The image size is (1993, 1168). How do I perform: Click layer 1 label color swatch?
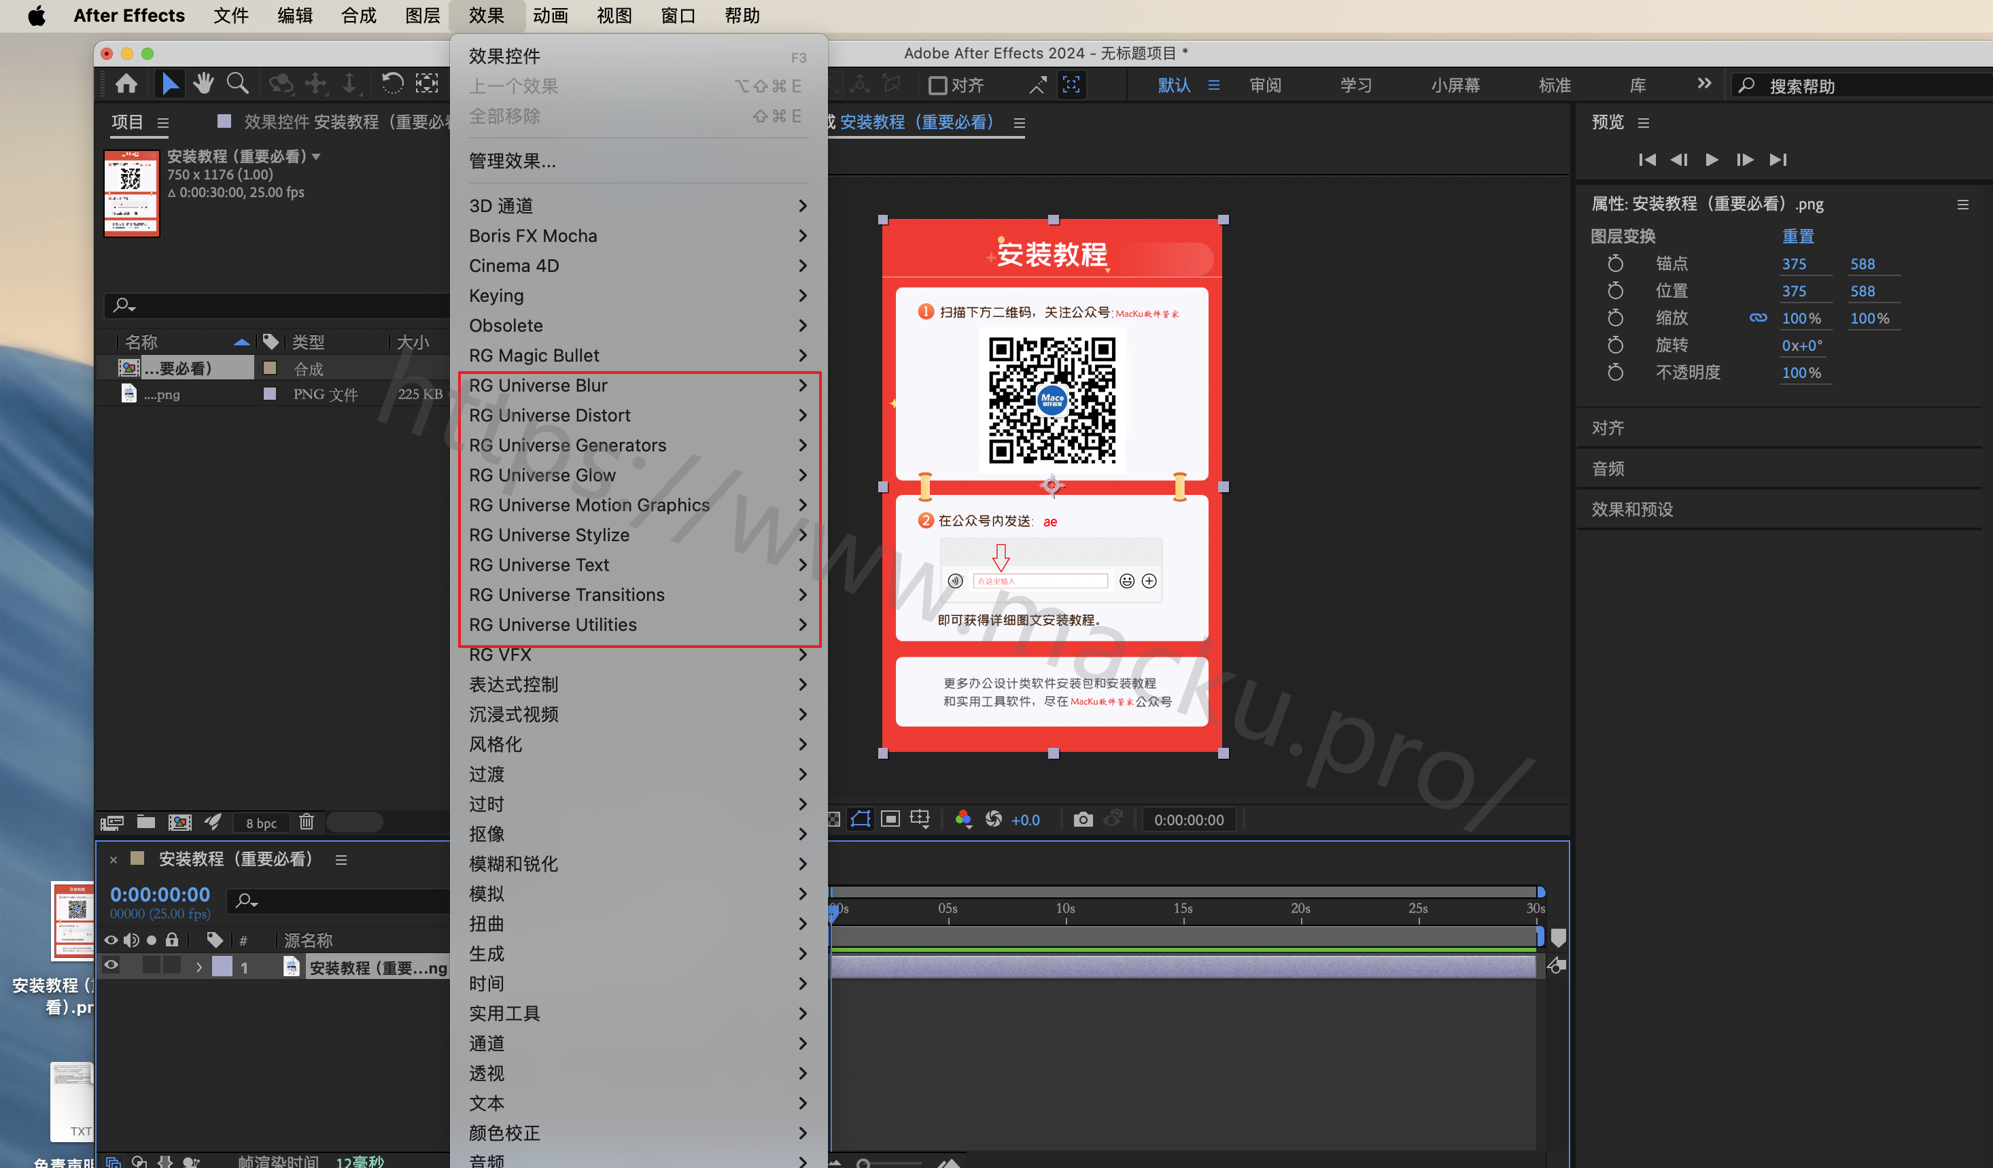tap(222, 966)
